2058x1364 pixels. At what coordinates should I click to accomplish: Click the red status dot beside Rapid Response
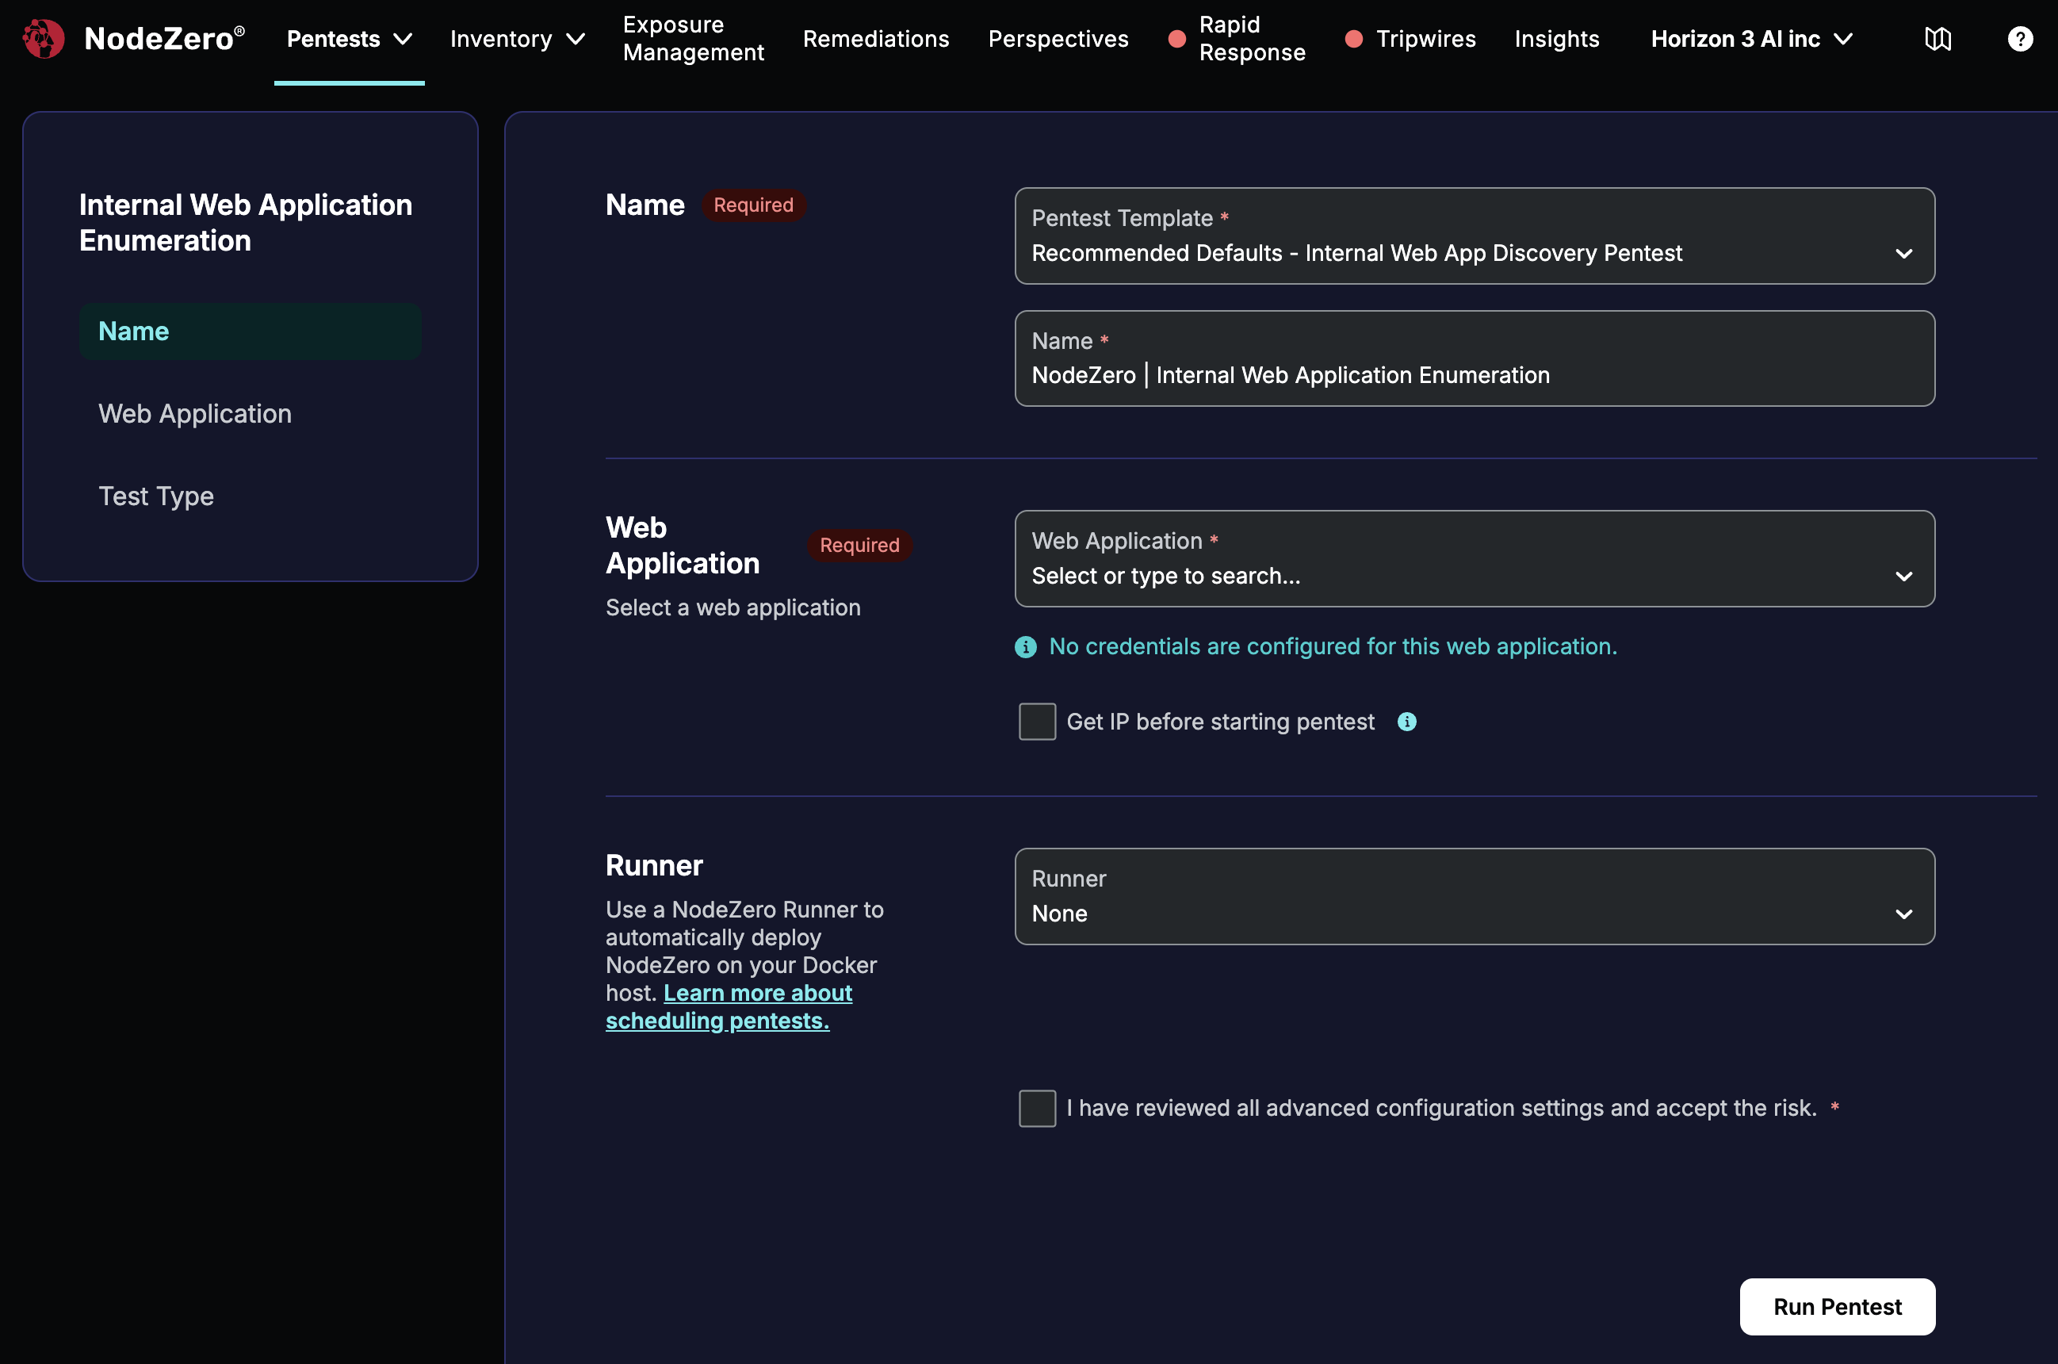[x=1176, y=38]
